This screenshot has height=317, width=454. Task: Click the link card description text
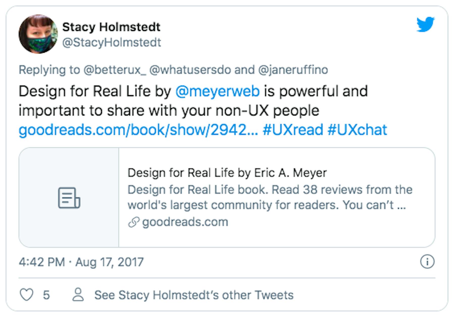click(x=270, y=197)
